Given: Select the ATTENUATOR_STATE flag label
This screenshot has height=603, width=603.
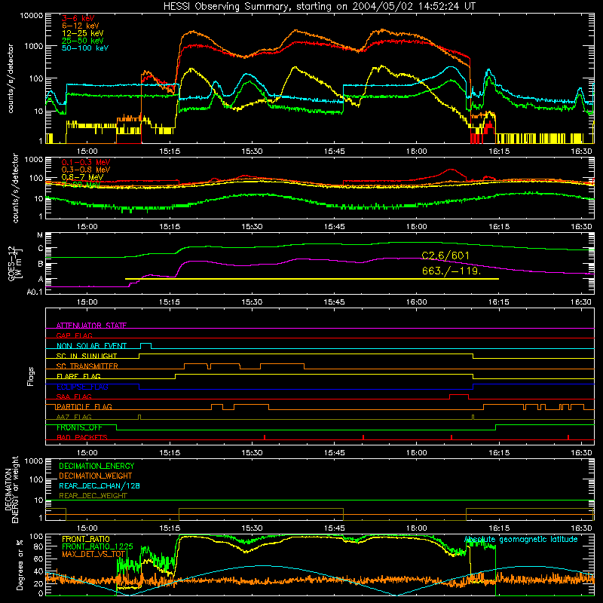Looking at the screenshot, I should point(91,326).
